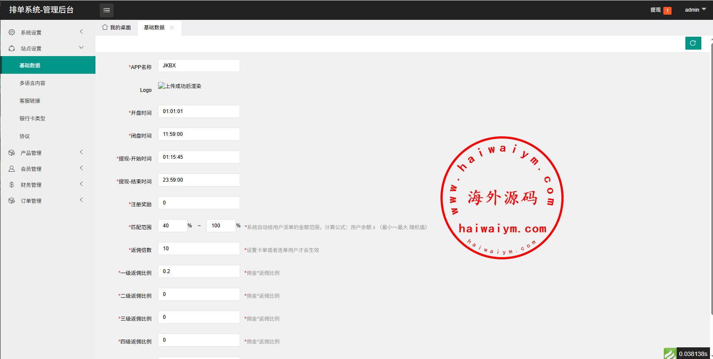Click the APP名称 input field
Viewport: 713px width, 359px height.
[199, 66]
